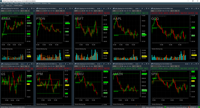Image resolution: width=200 pixels, height=108 pixels.
Task: Click the pin icon in PTON chart header
Action: (65, 9)
